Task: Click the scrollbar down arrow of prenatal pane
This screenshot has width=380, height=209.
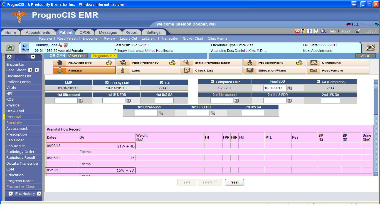Action: point(376,174)
